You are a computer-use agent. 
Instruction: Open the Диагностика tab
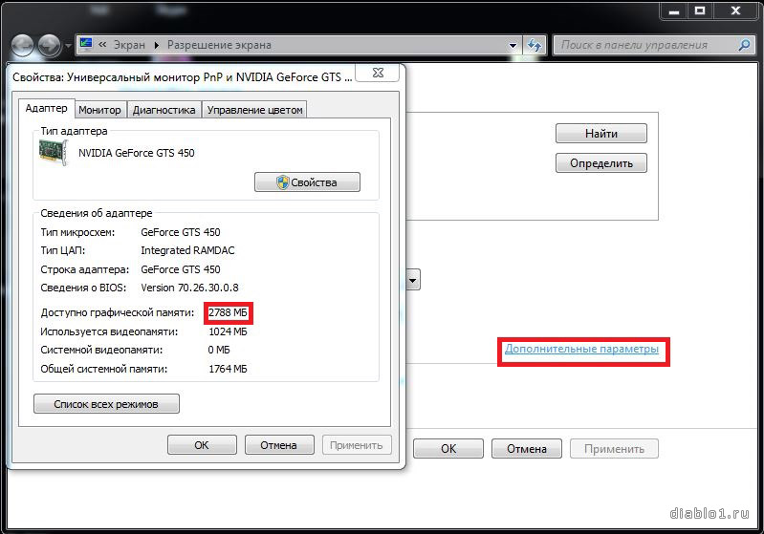pyautogui.click(x=164, y=110)
